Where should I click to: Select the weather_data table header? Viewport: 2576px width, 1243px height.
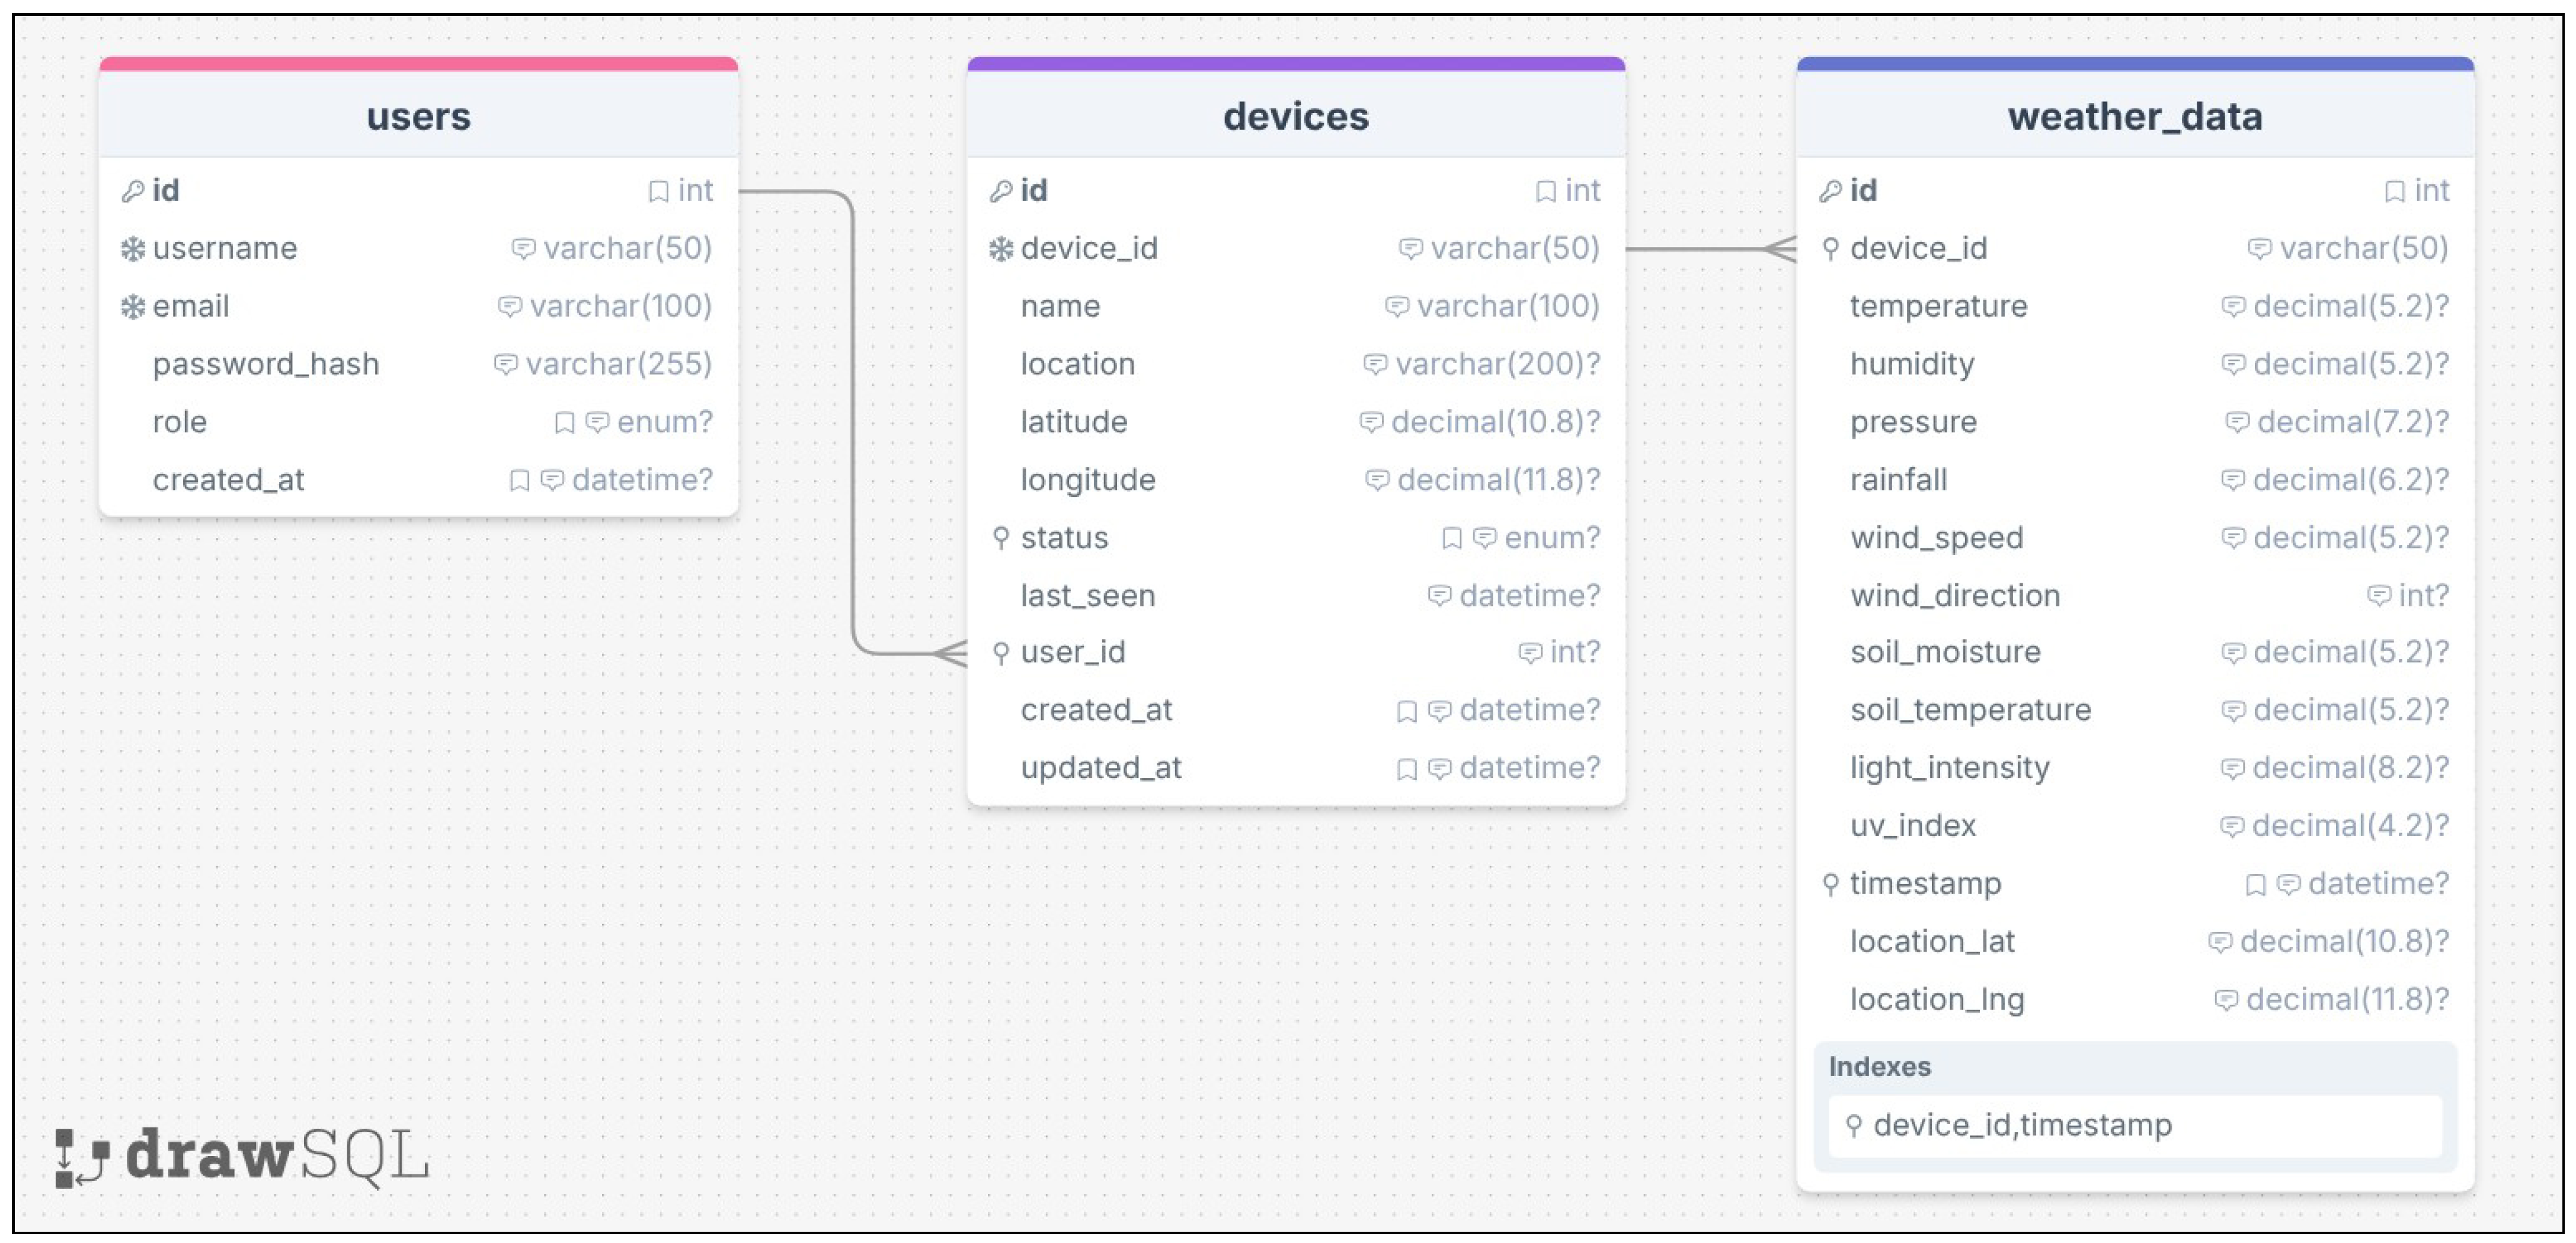point(2135,116)
